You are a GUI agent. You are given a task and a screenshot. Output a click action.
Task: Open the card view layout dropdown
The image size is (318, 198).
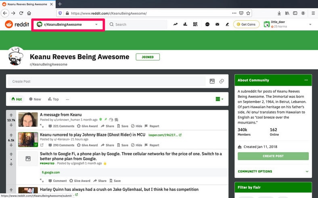pyautogui.click(x=219, y=99)
